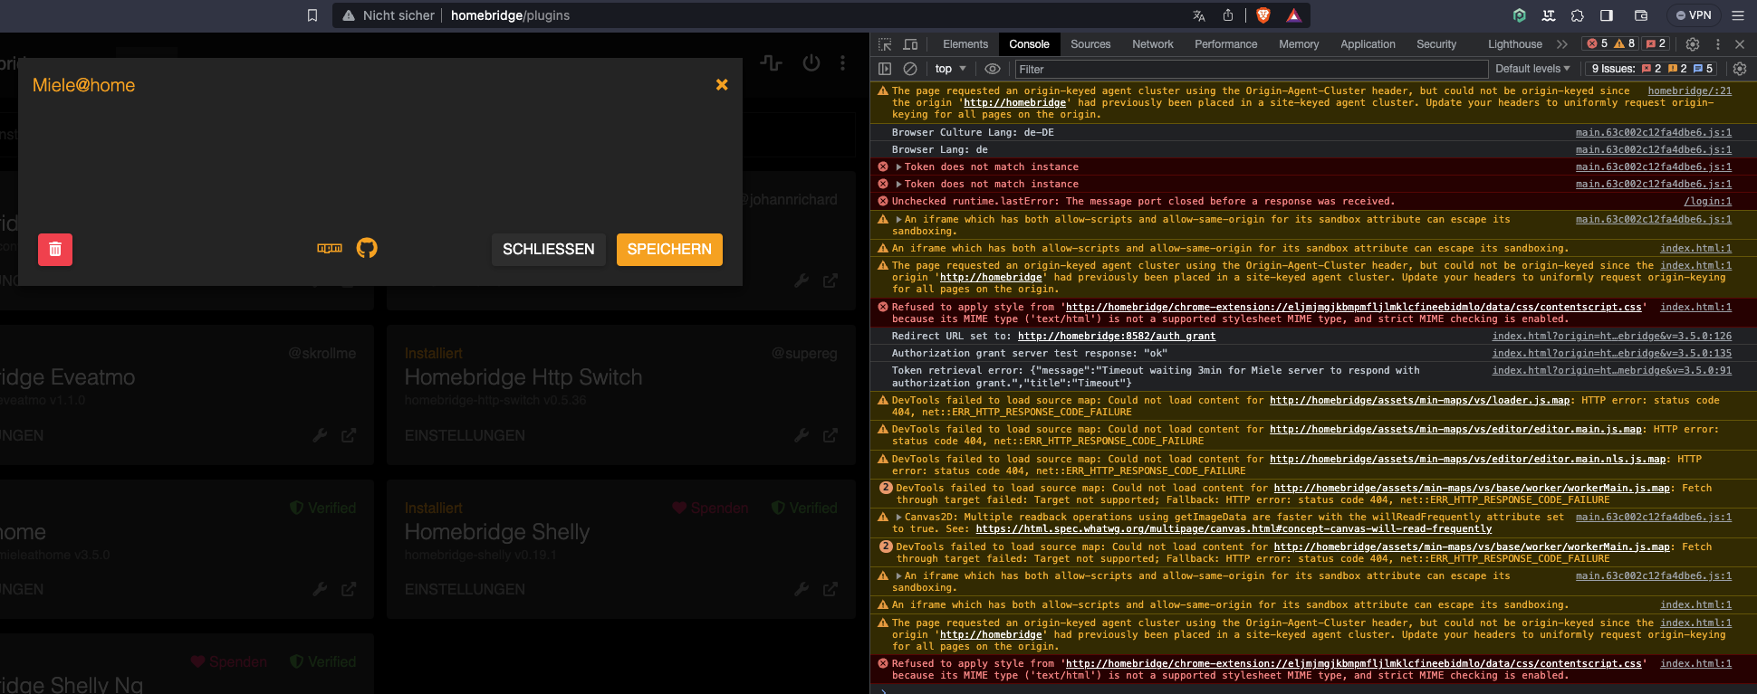Toggle the console sidebar panel
Image resolution: width=1757 pixels, height=694 pixels.
click(x=885, y=69)
